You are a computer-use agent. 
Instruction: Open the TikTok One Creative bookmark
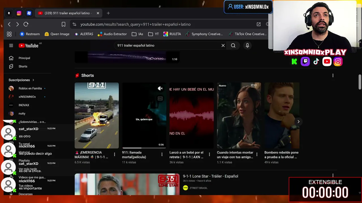click(x=248, y=34)
